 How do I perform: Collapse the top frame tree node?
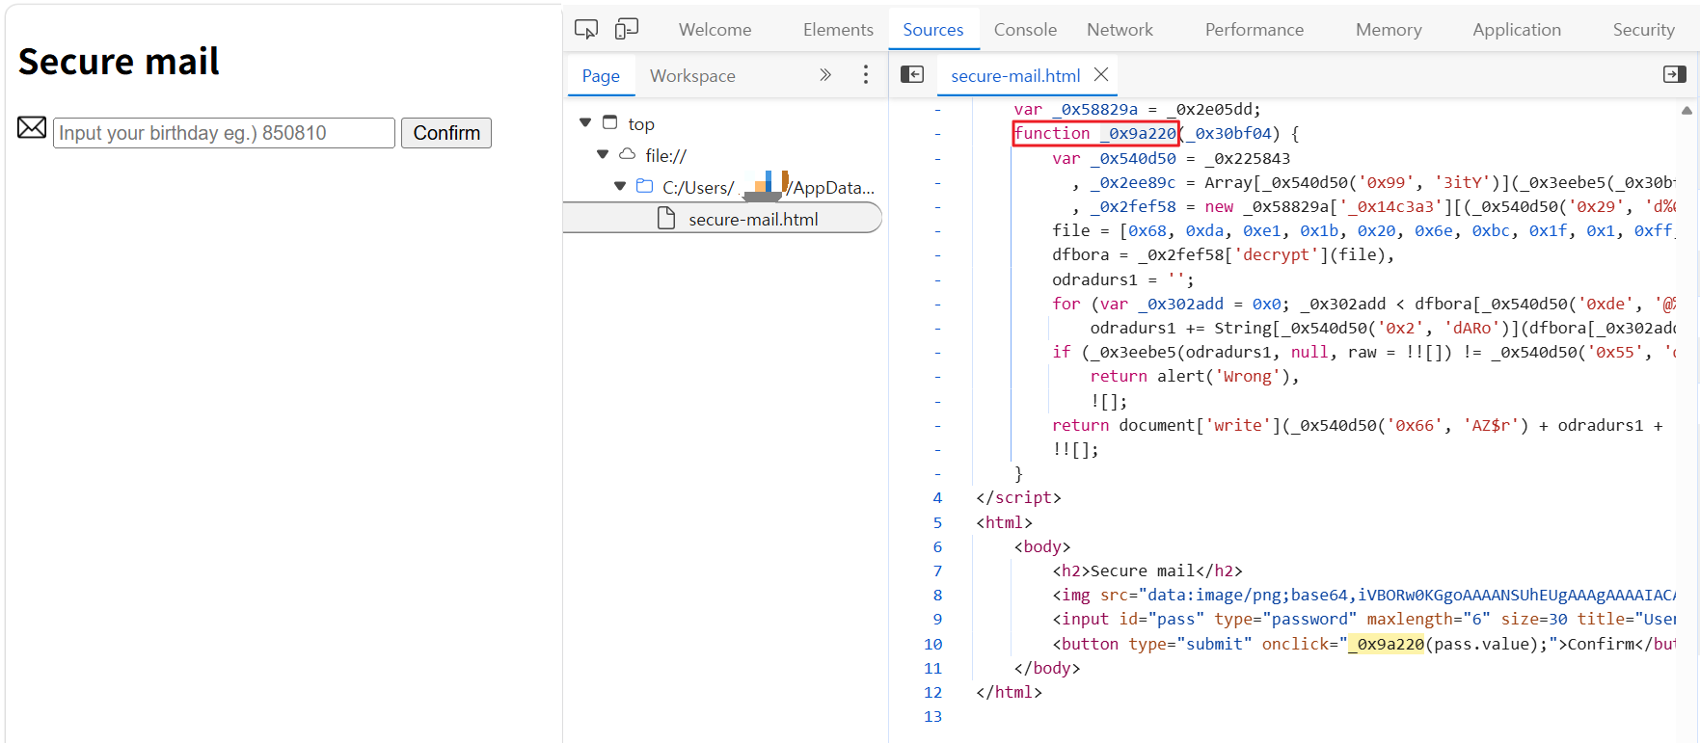pyautogui.click(x=585, y=122)
